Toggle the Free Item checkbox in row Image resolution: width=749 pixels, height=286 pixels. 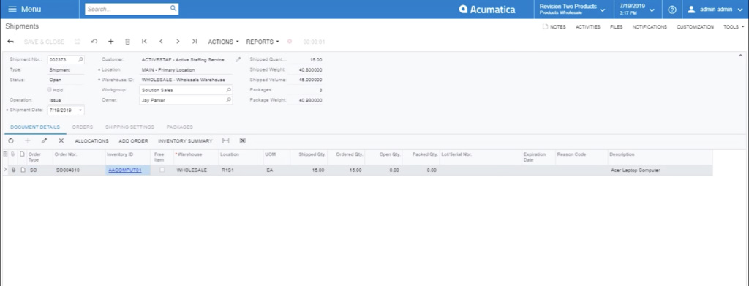click(x=162, y=170)
